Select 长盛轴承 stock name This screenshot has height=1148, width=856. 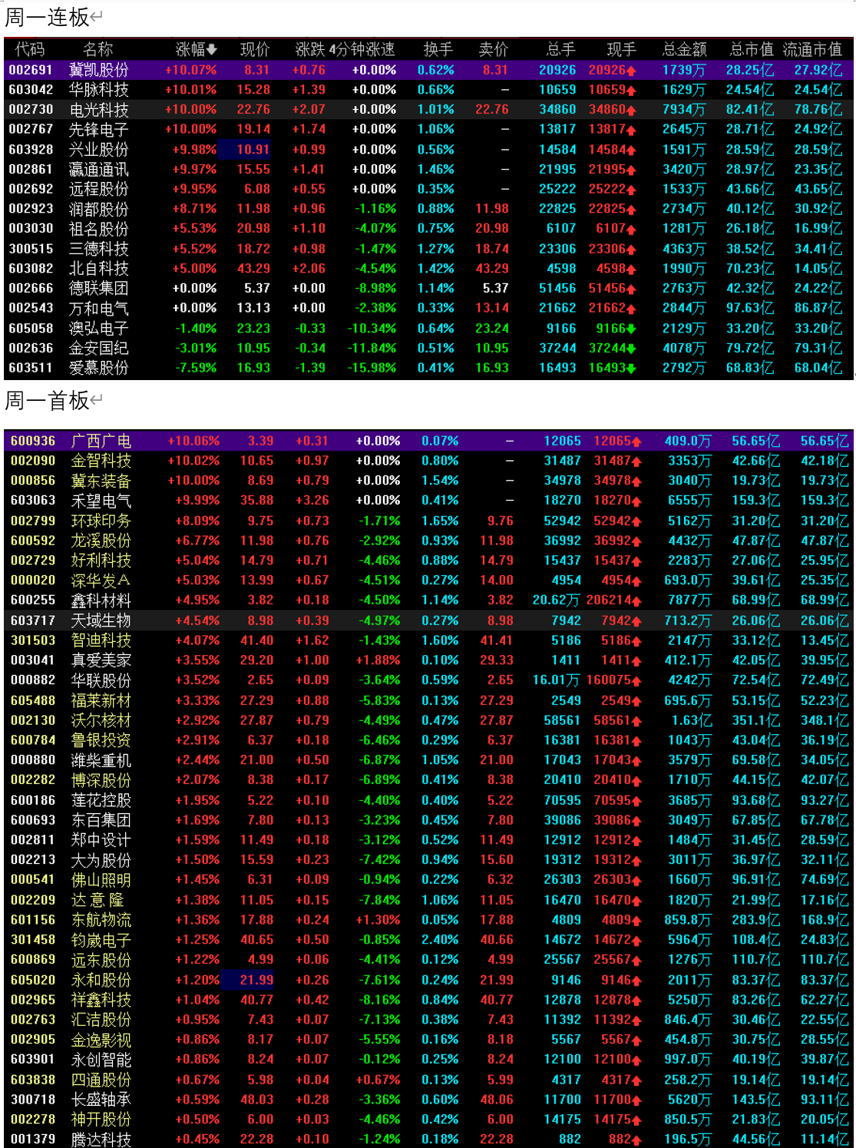click(x=101, y=1100)
